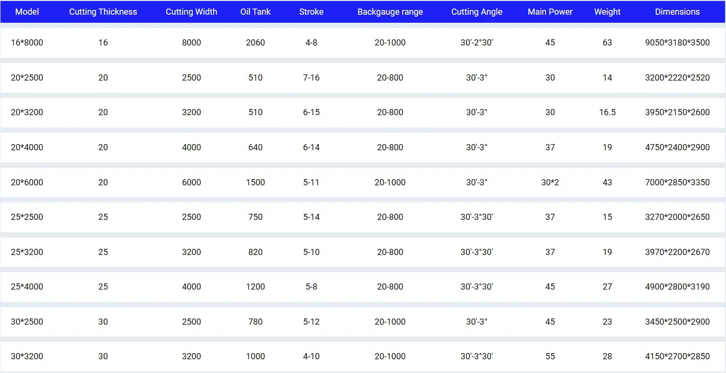Click the 30'-3°30' cutting angle for 25*2500
The height and width of the screenshot is (373, 726).
pos(477,217)
